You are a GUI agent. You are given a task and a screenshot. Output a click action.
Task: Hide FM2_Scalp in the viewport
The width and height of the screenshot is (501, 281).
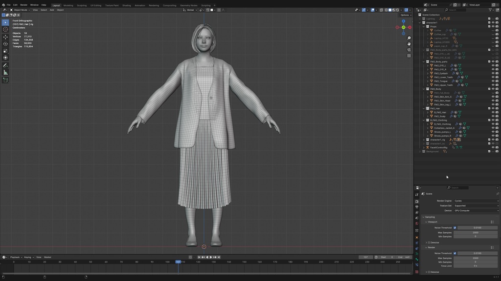coord(493,116)
